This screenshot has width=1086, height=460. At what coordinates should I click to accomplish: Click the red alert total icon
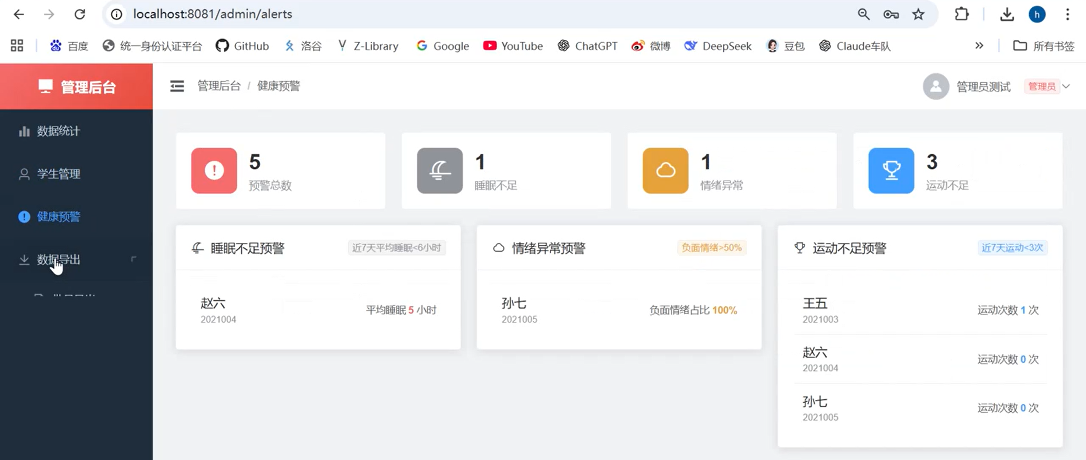point(214,171)
